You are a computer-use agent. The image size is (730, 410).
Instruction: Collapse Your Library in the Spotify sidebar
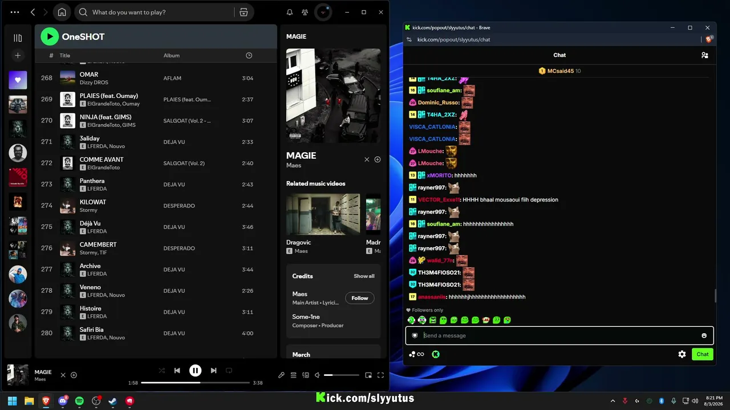pos(18,38)
